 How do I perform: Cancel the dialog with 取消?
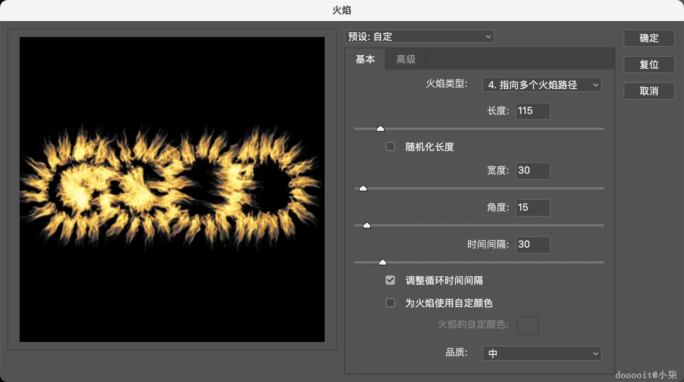point(649,91)
